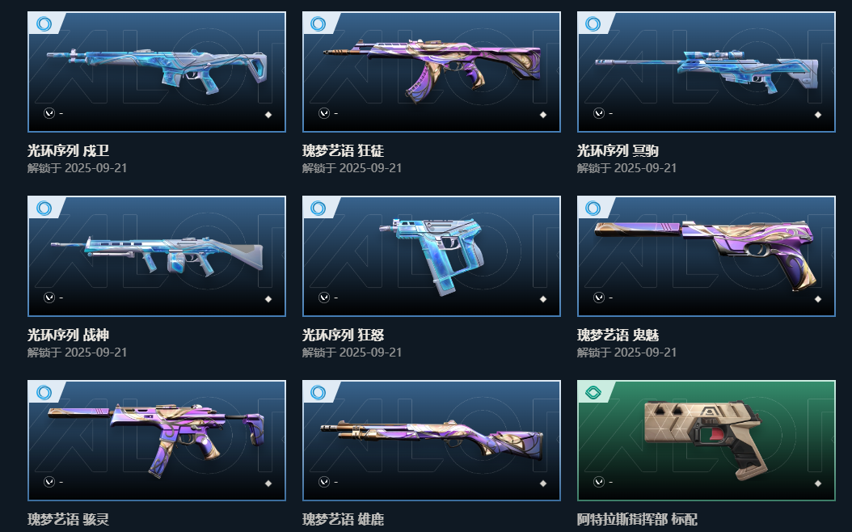
Task: Click the Valorant points icon on 光环序列 战神 card
Action: click(49, 298)
